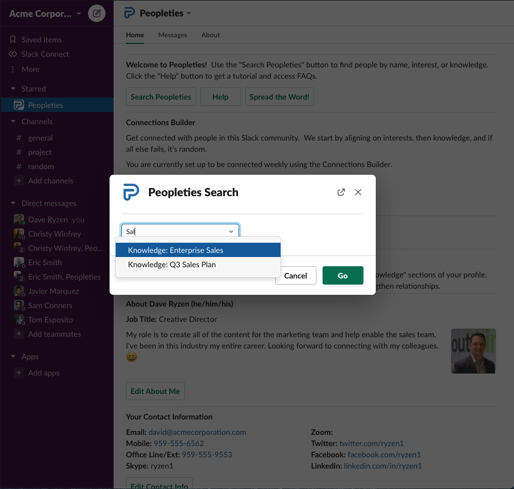Click Sam Conners' avatar icon

click(19, 305)
